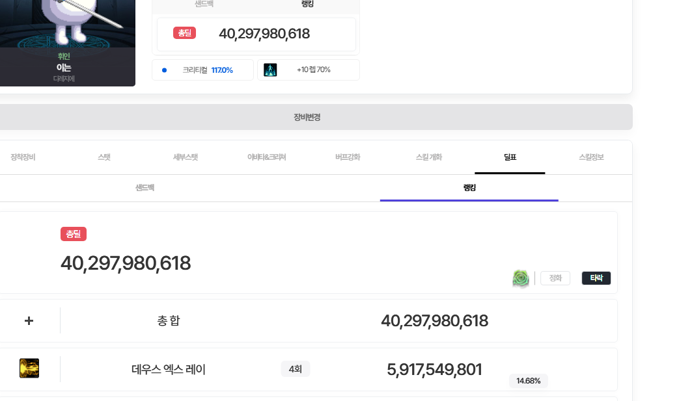
Task: Click the green rose talisman icon
Action: (521, 279)
